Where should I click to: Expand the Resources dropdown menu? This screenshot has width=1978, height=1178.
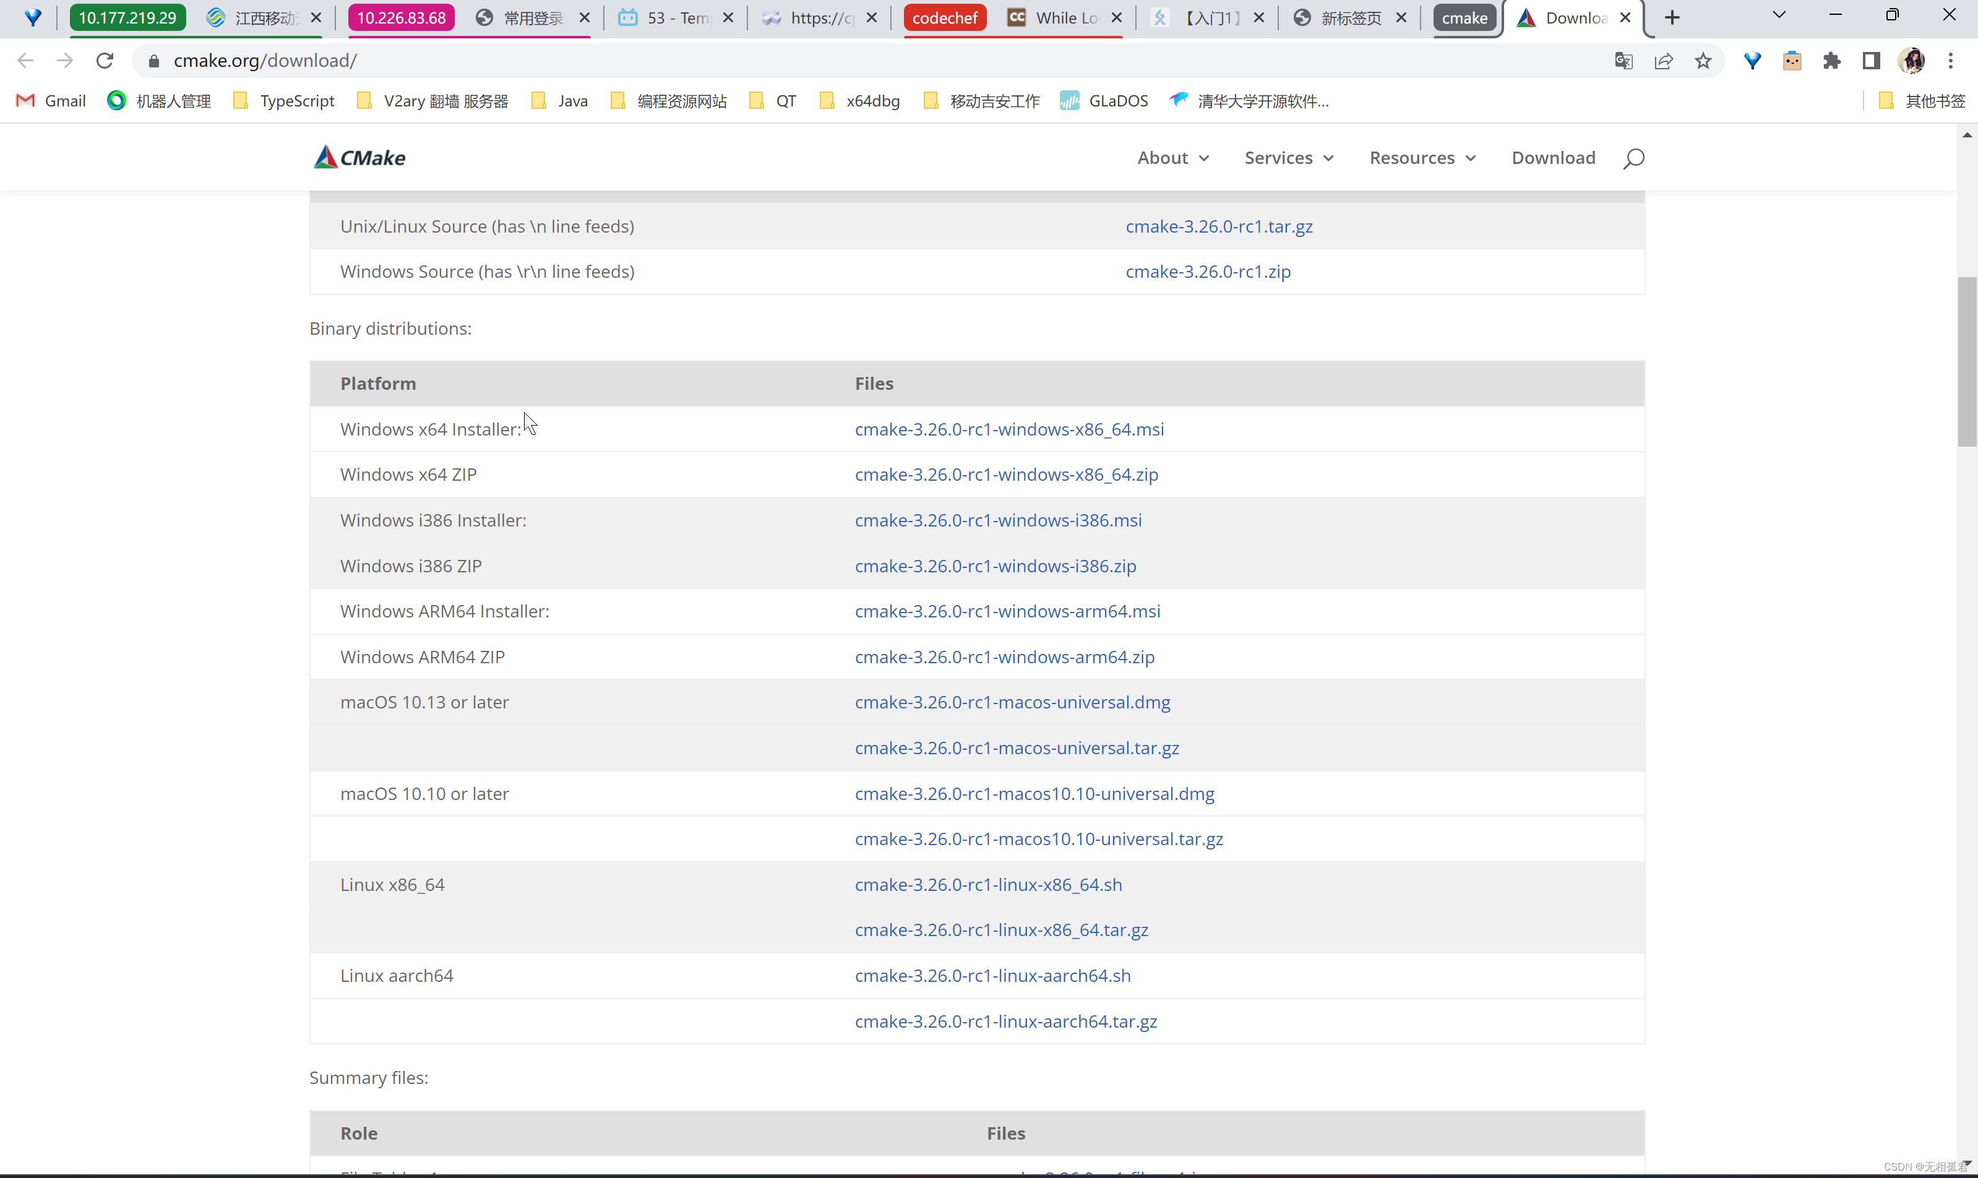(x=1422, y=158)
